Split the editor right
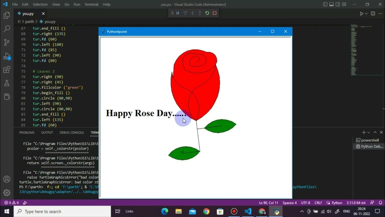 pos(373,14)
